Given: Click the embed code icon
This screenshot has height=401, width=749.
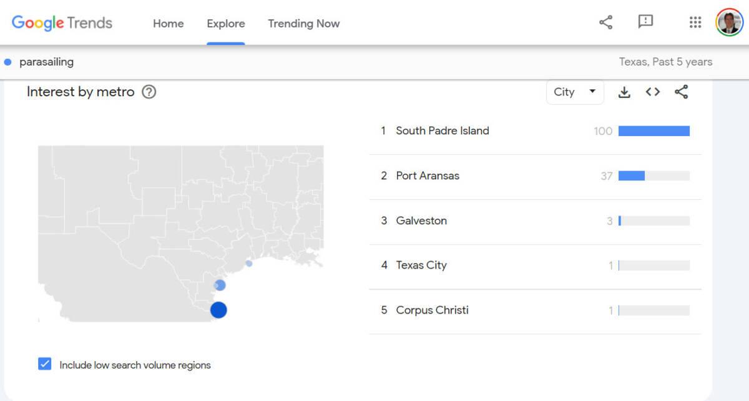Looking at the screenshot, I should 653,92.
